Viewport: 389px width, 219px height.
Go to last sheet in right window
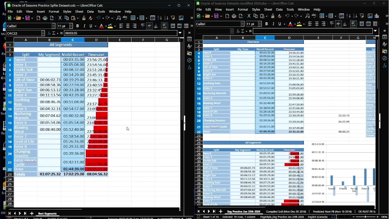(214, 211)
